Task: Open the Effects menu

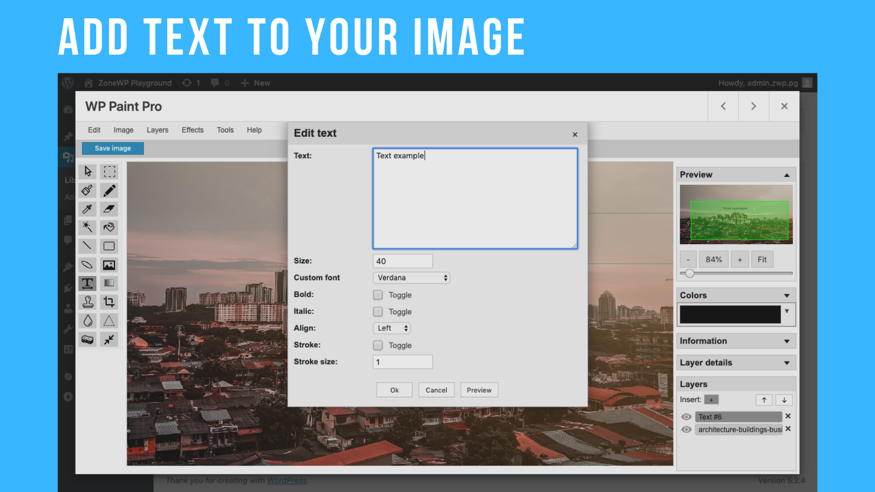Action: pos(193,130)
